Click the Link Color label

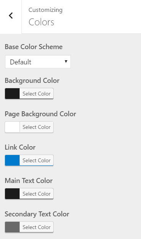(20, 147)
